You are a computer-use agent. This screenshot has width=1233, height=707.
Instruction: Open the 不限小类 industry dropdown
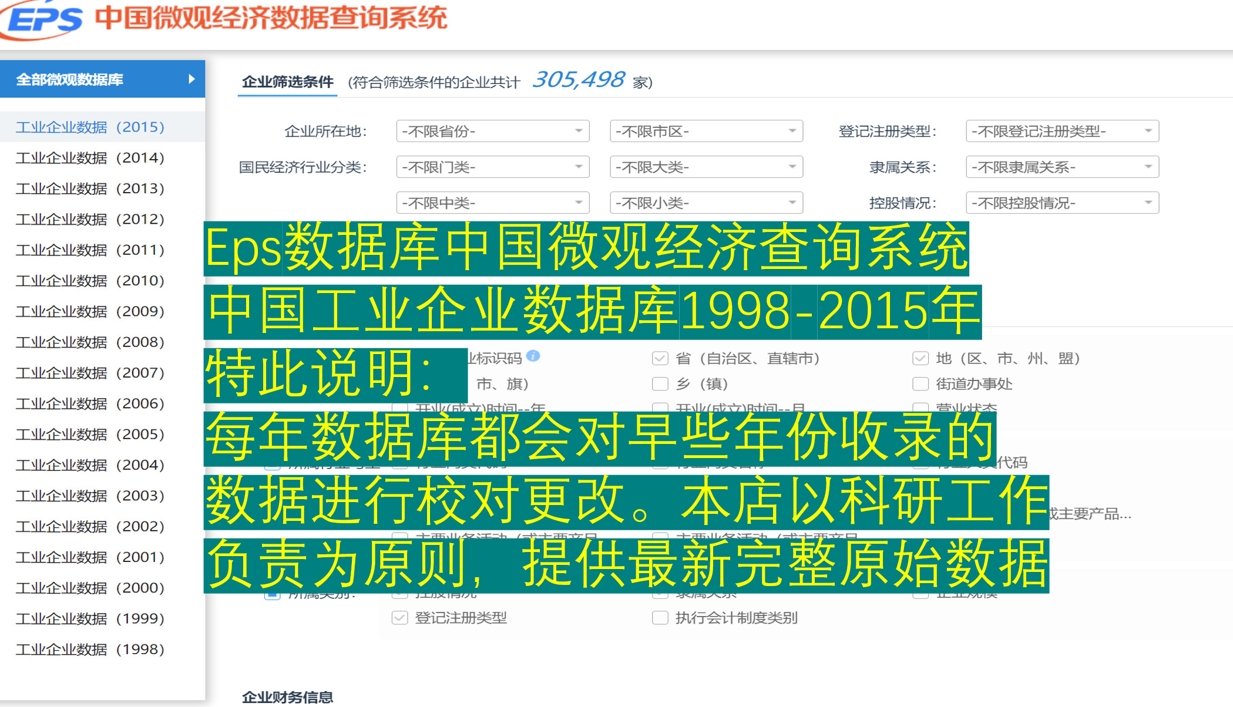click(x=706, y=203)
